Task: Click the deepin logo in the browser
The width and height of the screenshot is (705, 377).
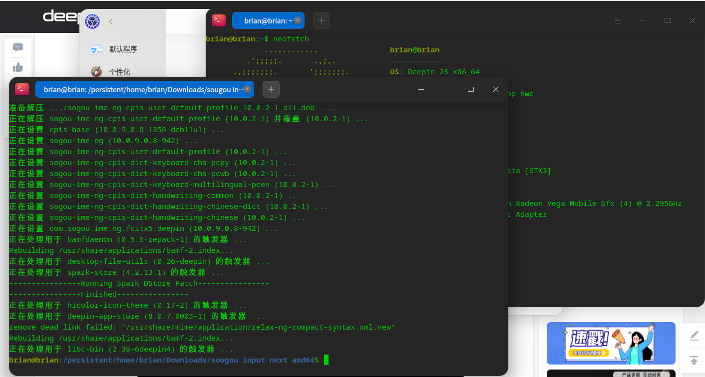Action: (61, 16)
